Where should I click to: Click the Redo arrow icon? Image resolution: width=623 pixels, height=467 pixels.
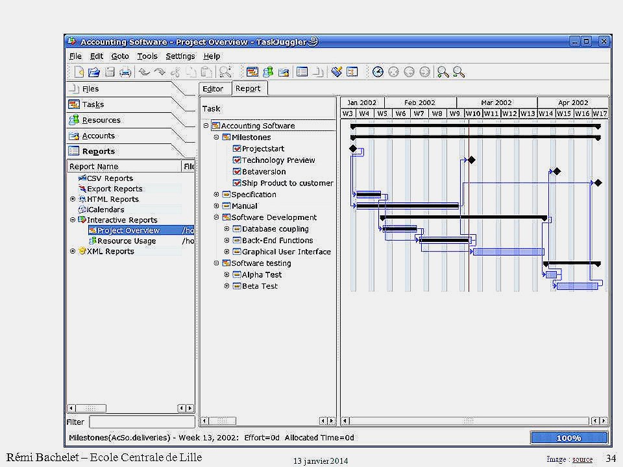(x=160, y=72)
